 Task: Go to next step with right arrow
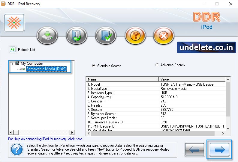(219, 150)
